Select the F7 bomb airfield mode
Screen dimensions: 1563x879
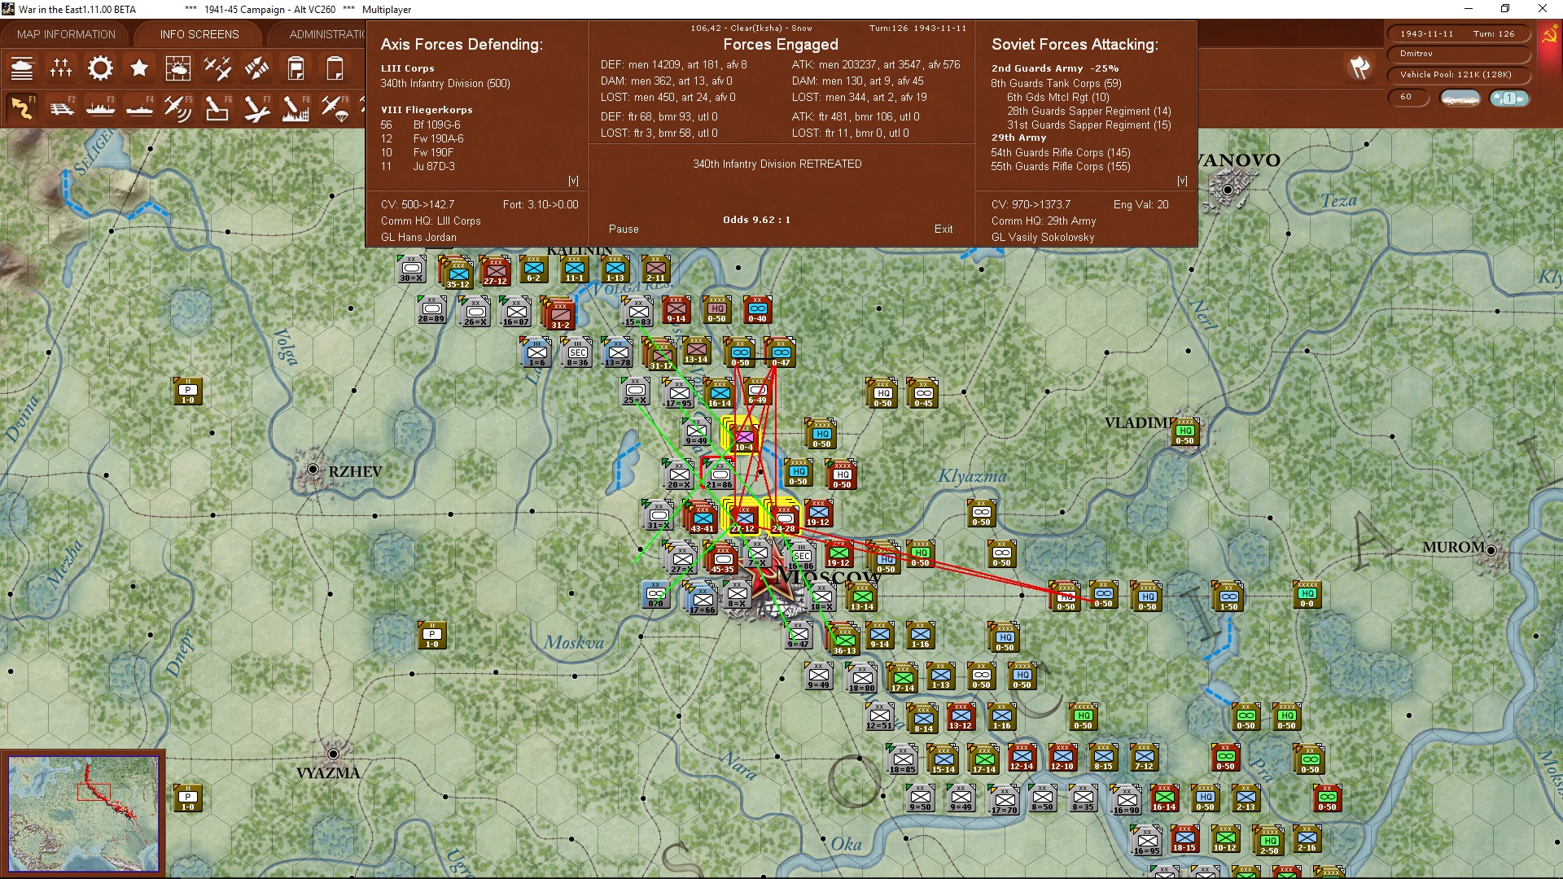coord(256,108)
